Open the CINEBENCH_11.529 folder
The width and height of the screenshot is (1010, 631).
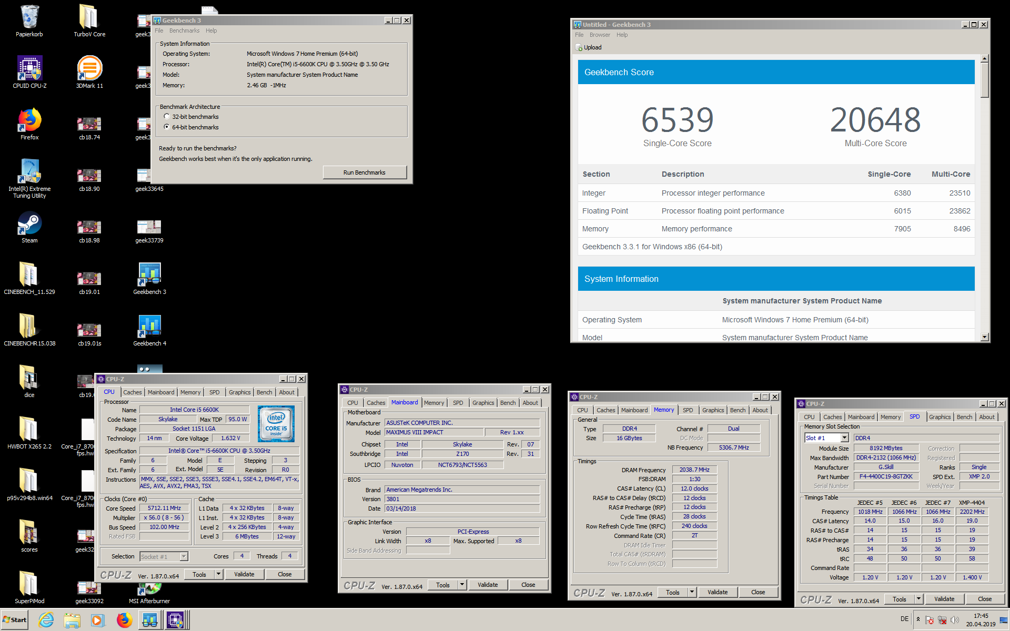29,279
